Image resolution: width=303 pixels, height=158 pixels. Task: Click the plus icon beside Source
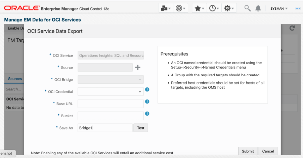138,68
